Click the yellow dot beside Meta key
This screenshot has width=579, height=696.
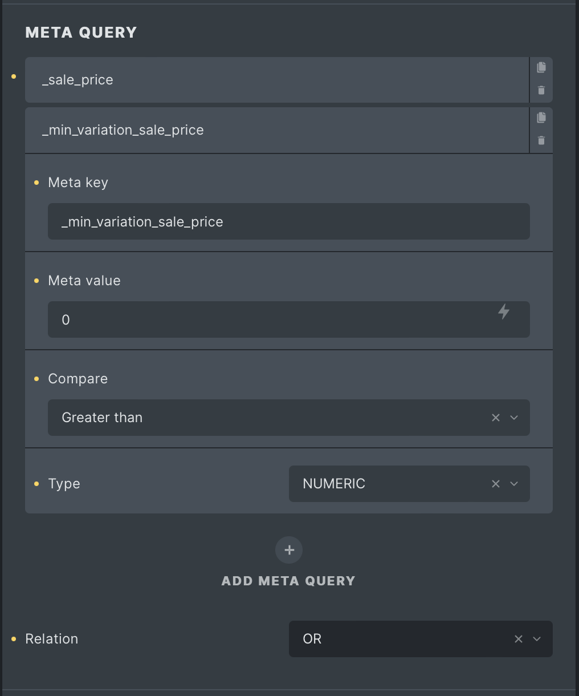36,183
